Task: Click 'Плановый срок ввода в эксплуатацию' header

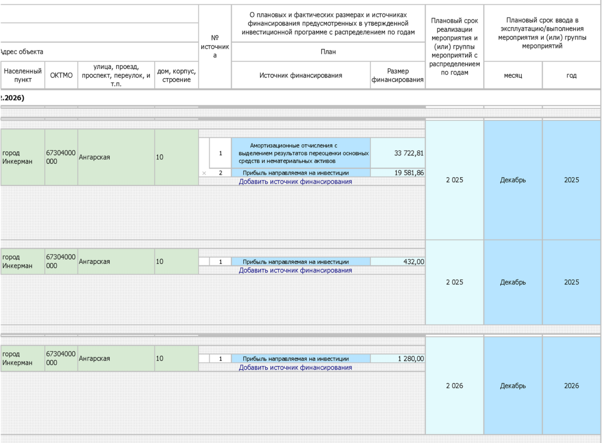Action: pos(542,33)
